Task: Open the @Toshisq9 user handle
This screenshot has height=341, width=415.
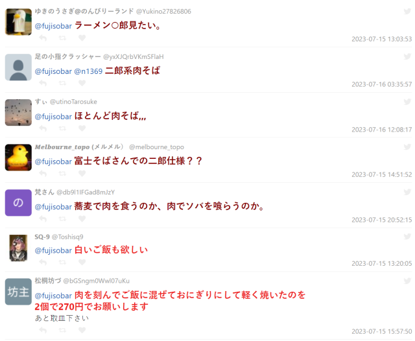Action: [67, 237]
